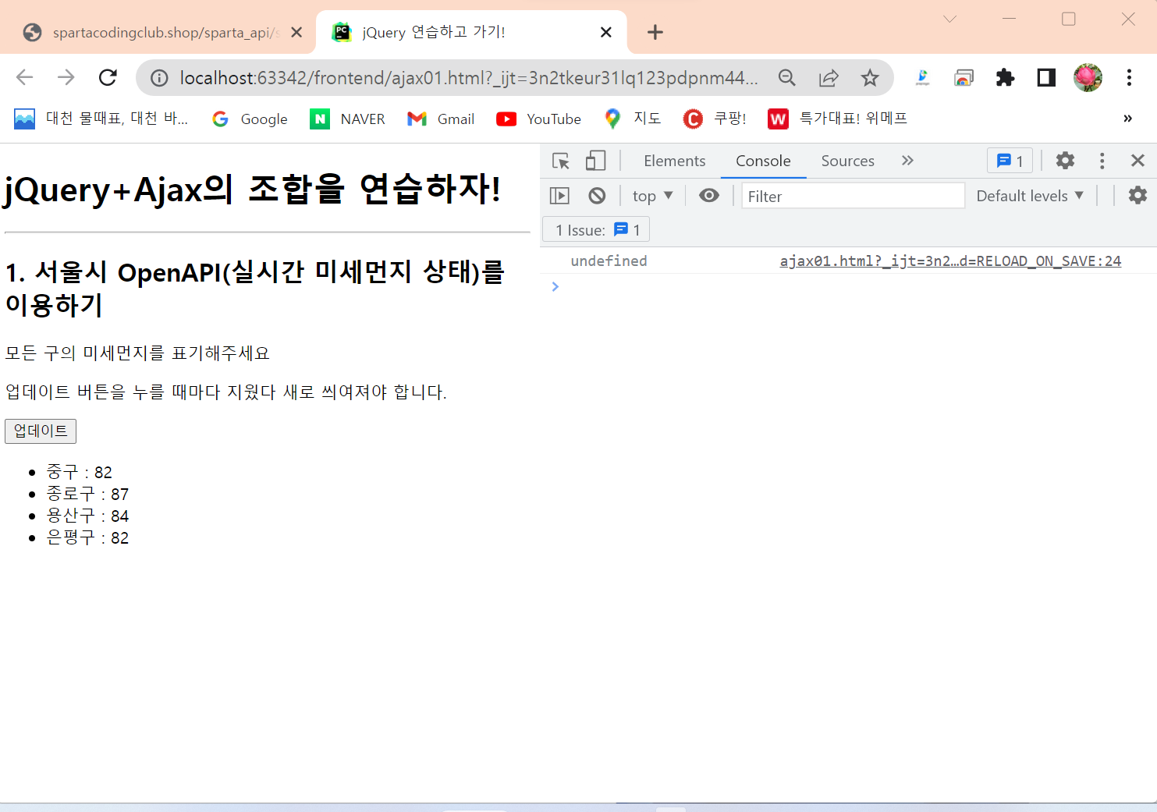Open a new browser tab
Image resolution: width=1157 pixels, height=812 pixels.
655,32
